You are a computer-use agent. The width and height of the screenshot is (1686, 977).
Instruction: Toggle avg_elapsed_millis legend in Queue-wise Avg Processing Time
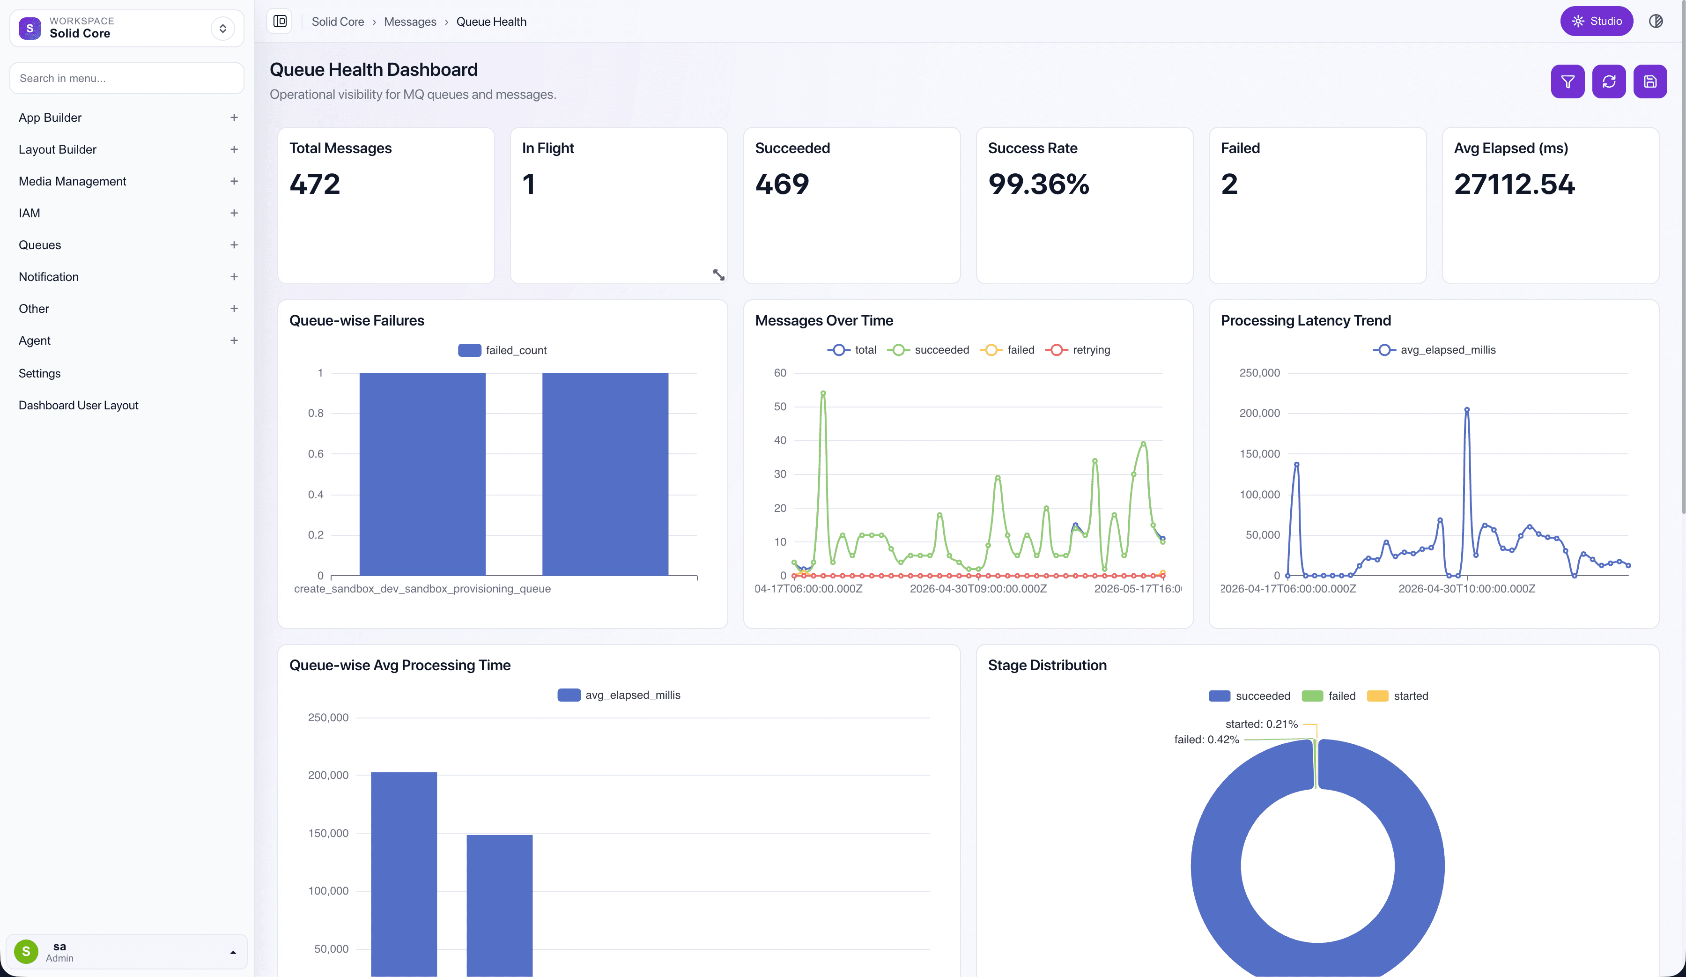pos(619,695)
